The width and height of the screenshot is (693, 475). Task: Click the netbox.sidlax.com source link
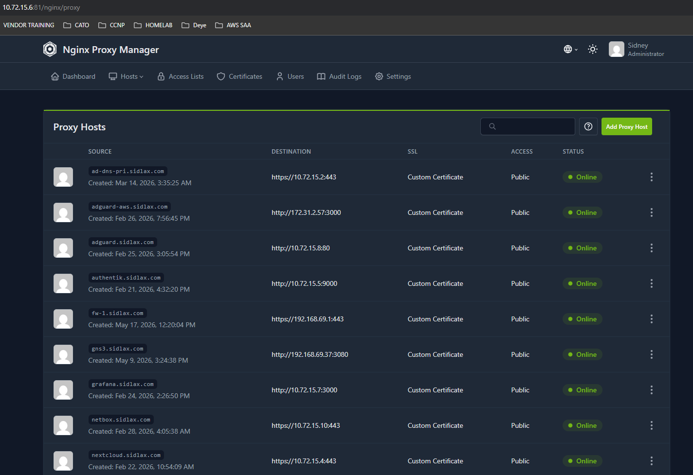tap(121, 420)
